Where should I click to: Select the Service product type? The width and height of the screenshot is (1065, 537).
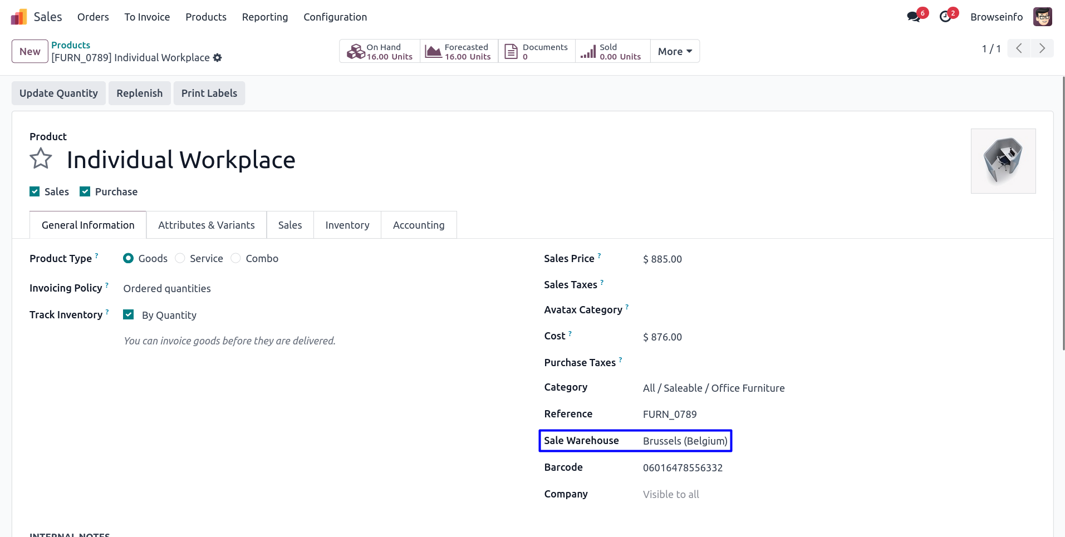[x=180, y=258]
